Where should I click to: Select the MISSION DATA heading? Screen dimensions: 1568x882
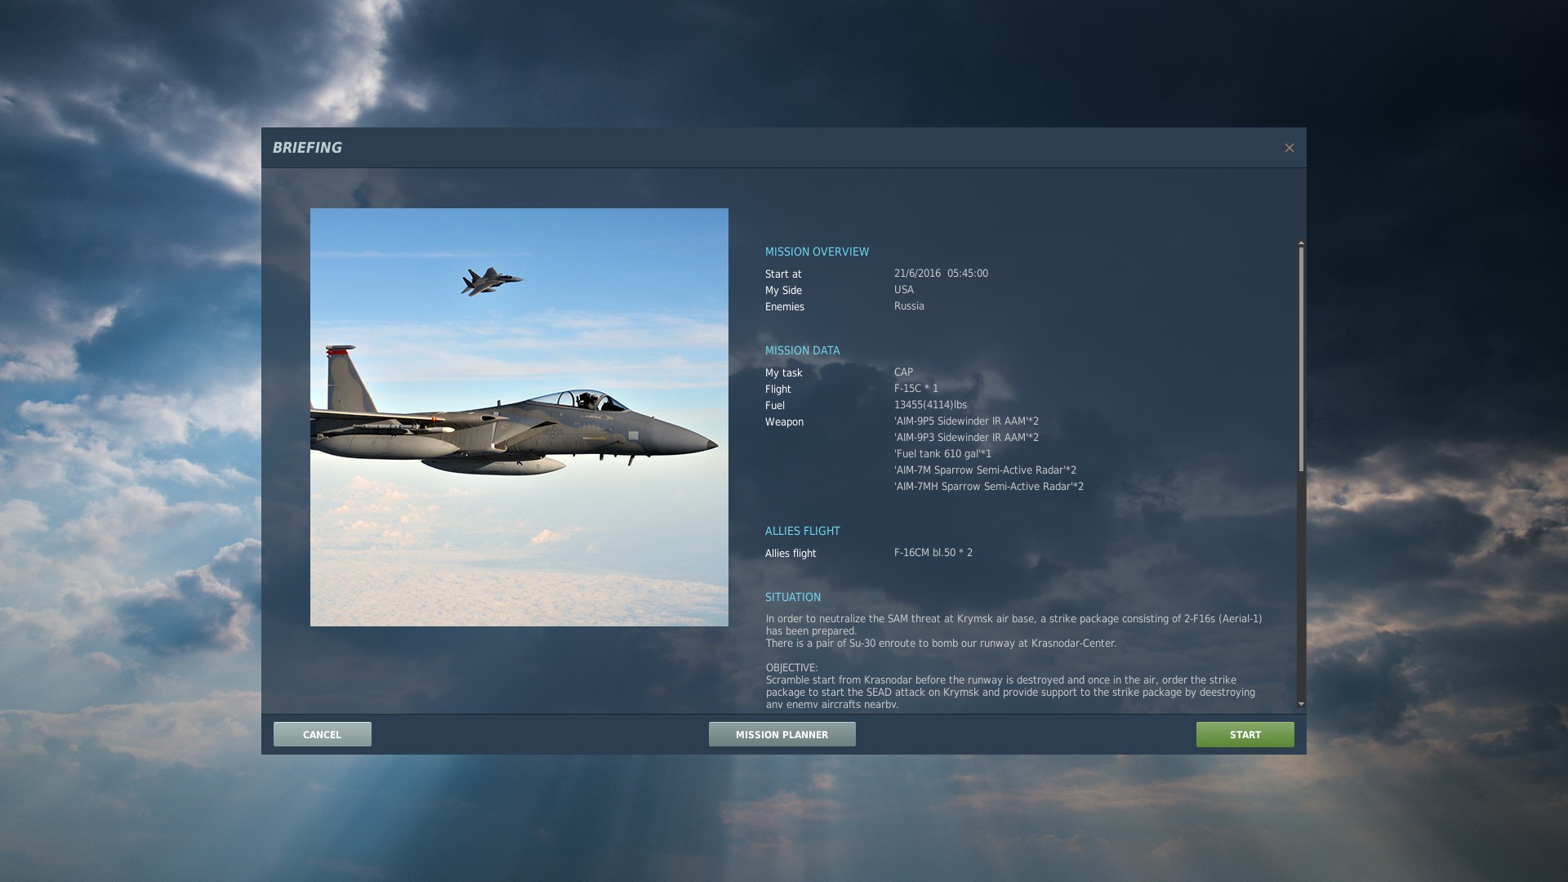802,350
